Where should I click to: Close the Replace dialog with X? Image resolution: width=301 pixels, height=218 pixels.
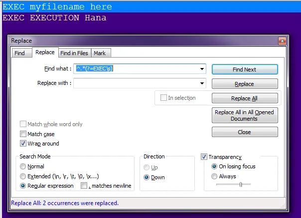[x=282, y=41]
